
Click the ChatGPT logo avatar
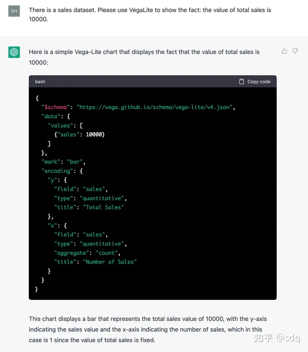coord(14,52)
